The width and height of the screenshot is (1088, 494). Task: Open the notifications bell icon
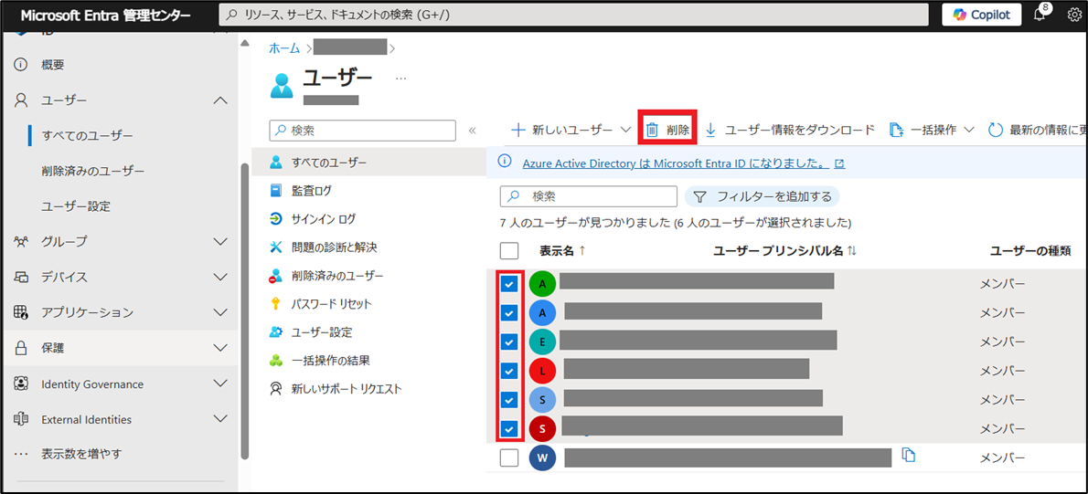click(x=1040, y=15)
